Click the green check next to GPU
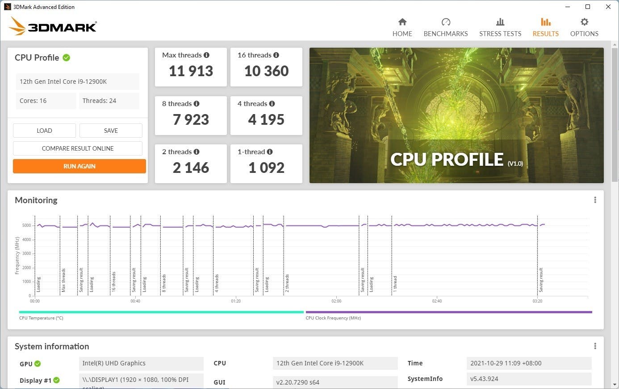 pyautogui.click(x=38, y=364)
